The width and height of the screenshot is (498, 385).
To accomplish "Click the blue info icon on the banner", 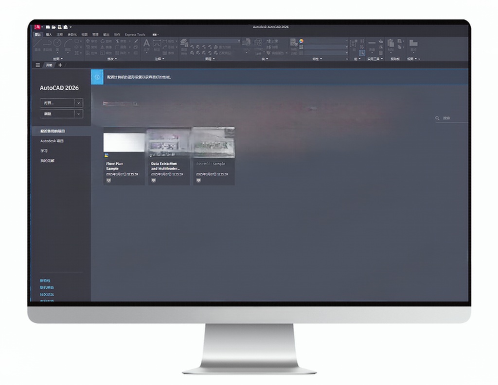I will pos(97,77).
